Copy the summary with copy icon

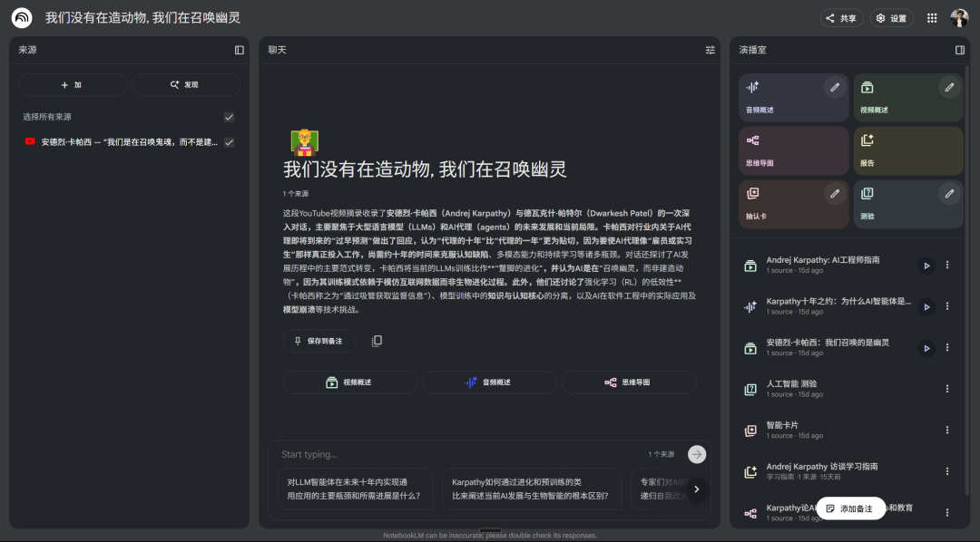point(377,341)
